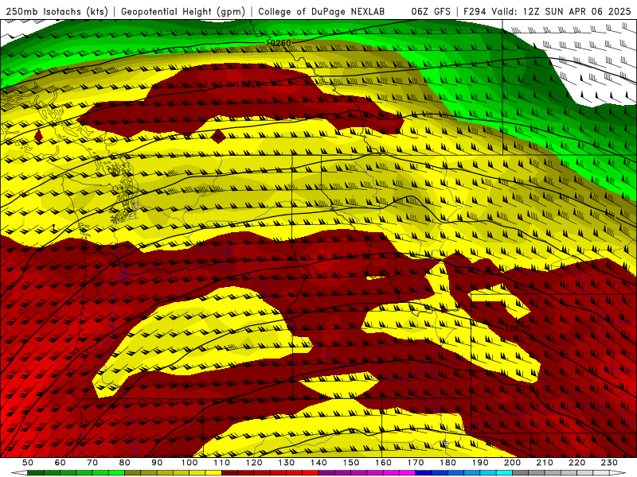Click the '100' value on the color scale
Viewport: 637px width, 477px height.
tap(190, 463)
